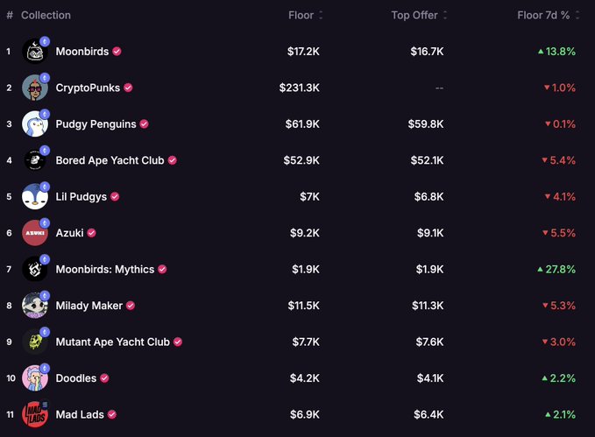Click the Bored Ape Yacht Club logo
This screenshot has height=437, width=595.
point(35,160)
